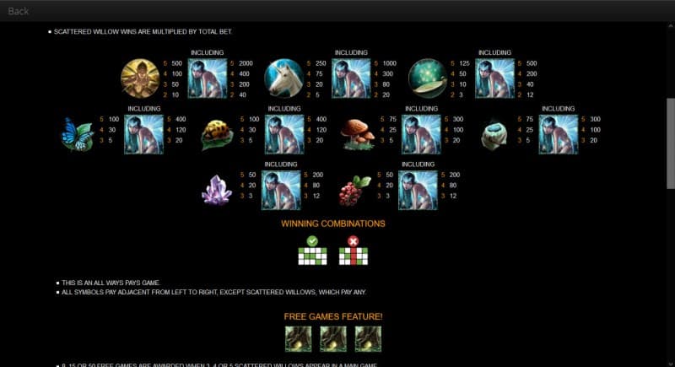The height and width of the screenshot is (367, 675).
Task: Click the brown mushroom symbol
Action: pos(357,134)
